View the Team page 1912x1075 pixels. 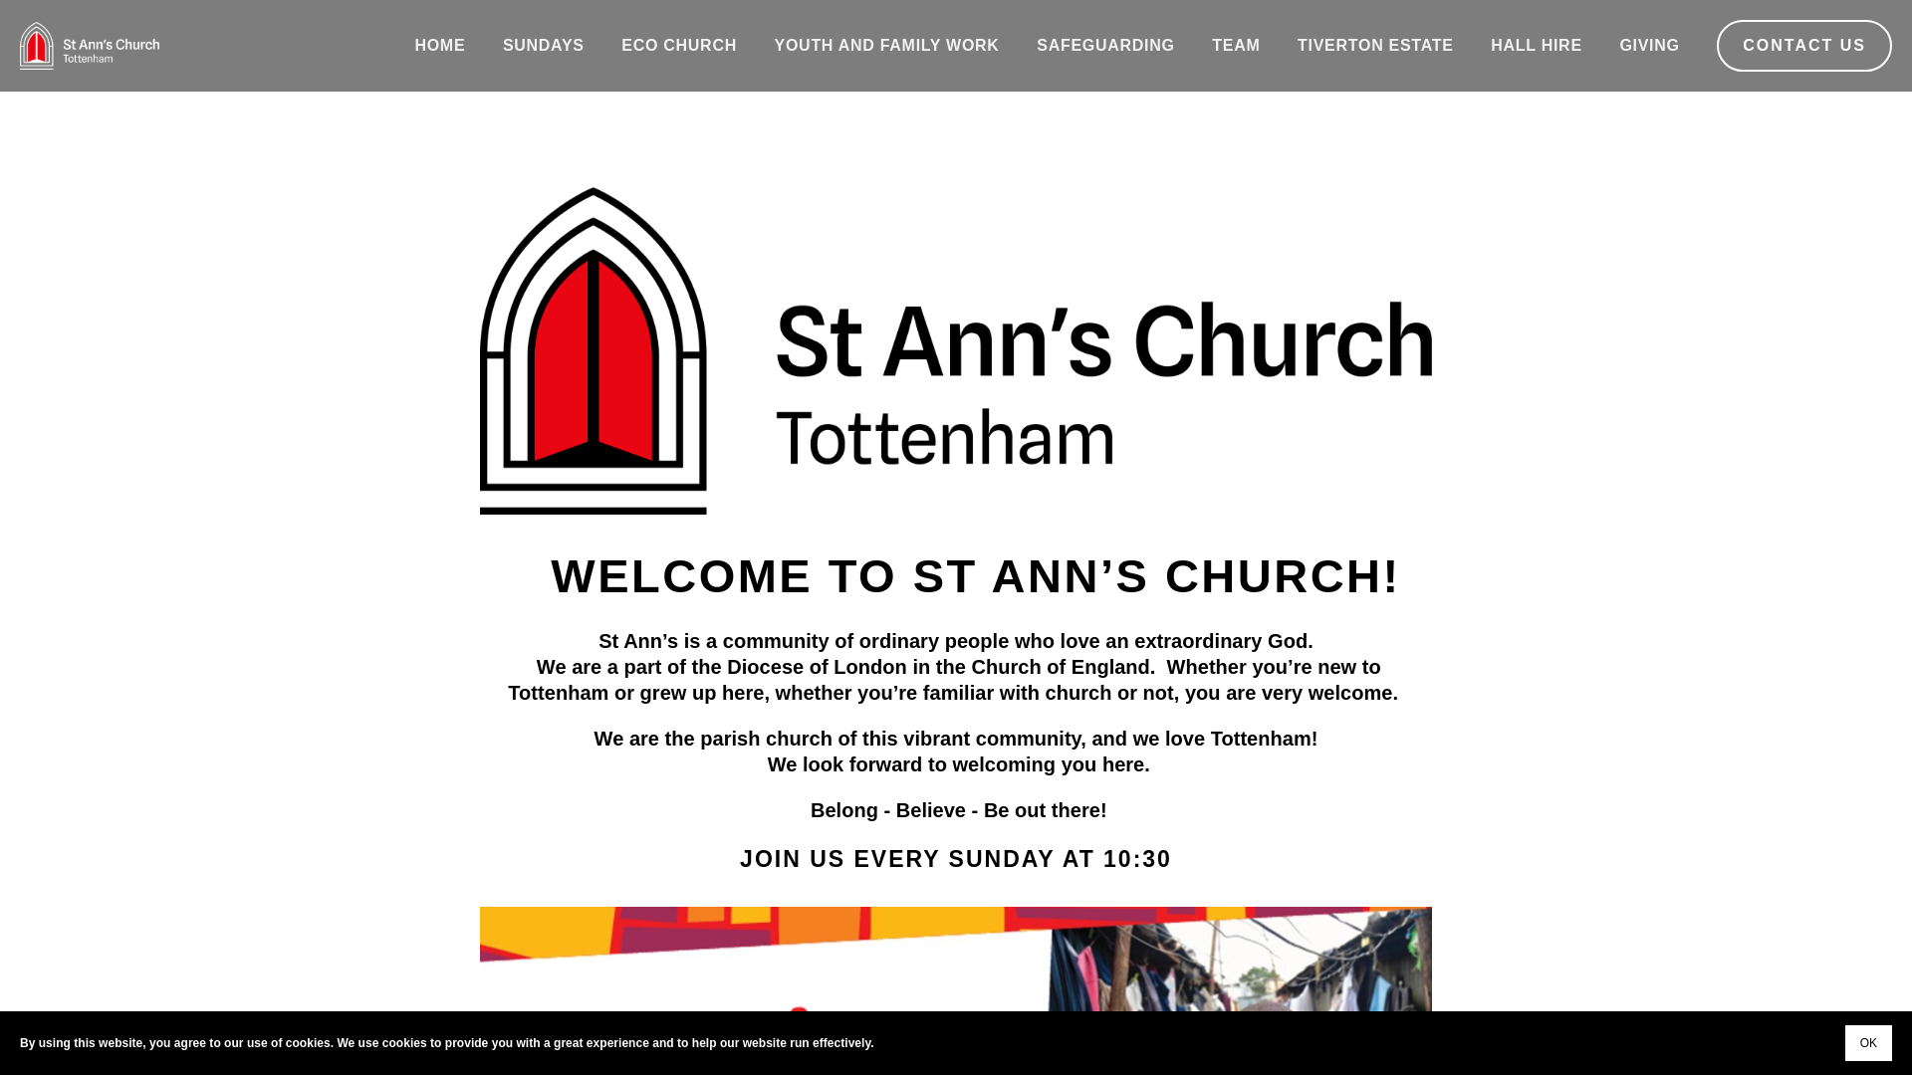(1236, 46)
